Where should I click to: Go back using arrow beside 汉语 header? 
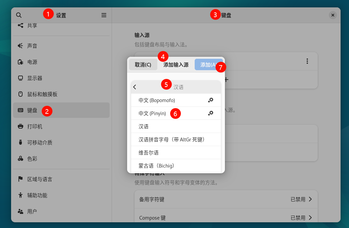pyautogui.click(x=135, y=87)
